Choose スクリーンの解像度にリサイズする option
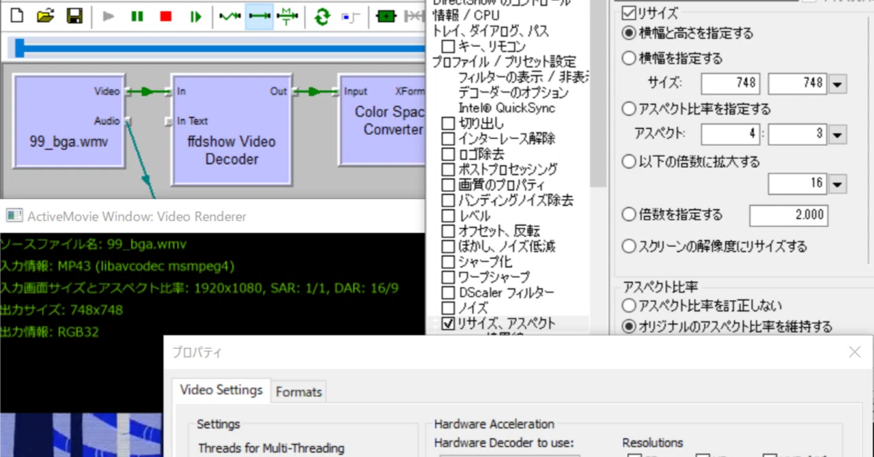Image resolution: width=874 pixels, height=457 pixels. click(629, 246)
